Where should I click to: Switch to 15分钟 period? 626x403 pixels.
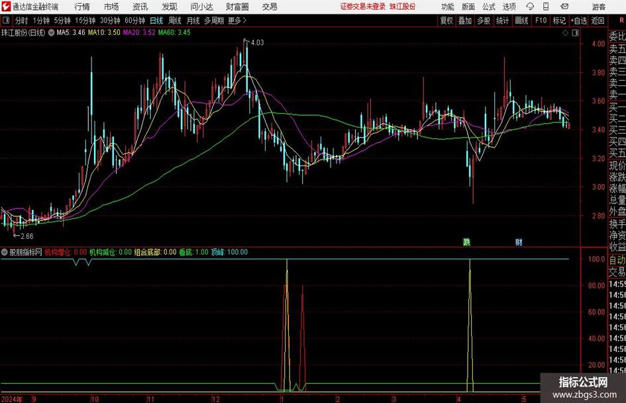coord(85,21)
